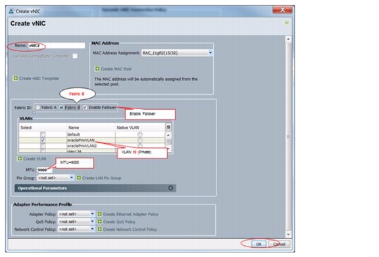The width and height of the screenshot is (379, 257).
Task: Select the Fabric A radio button
Action: 38,108
